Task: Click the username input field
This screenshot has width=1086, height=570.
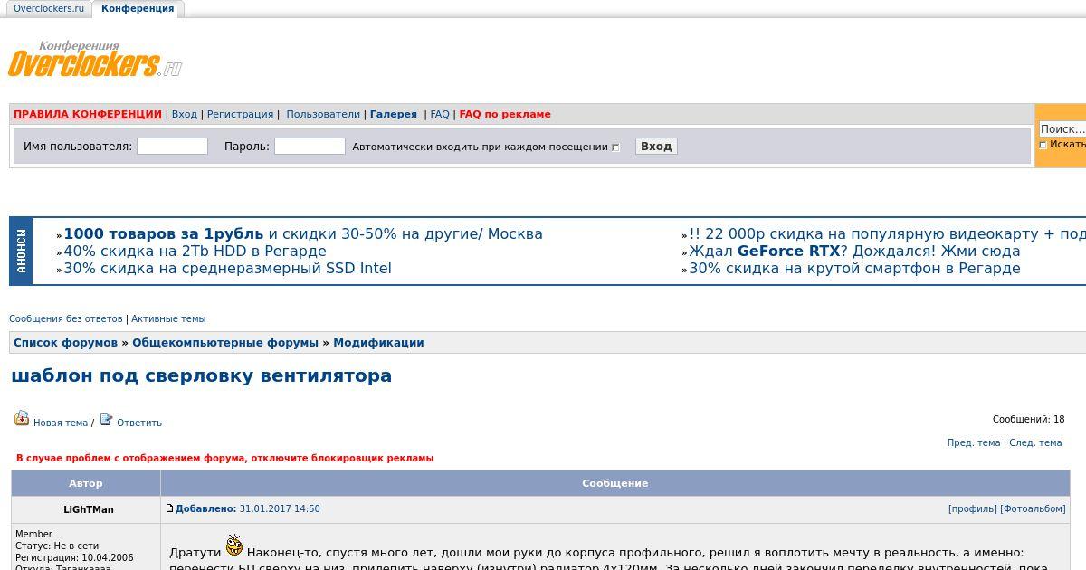Action: tap(172, 146)
